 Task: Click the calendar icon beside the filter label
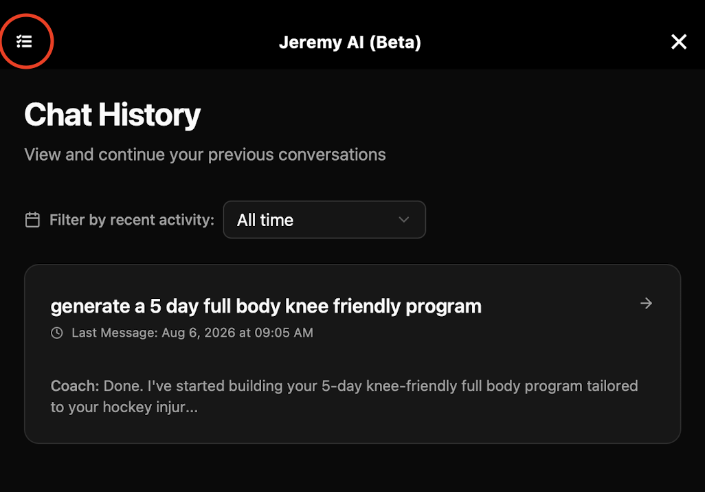coord(32,220)
